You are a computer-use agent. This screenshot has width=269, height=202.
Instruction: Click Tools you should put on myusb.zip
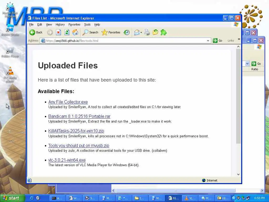pos(79,145)
